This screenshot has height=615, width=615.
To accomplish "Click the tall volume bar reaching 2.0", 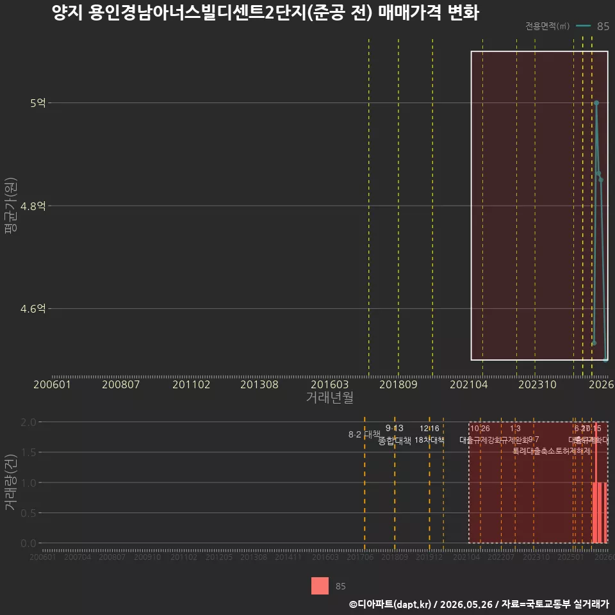I will click(596, 483).
